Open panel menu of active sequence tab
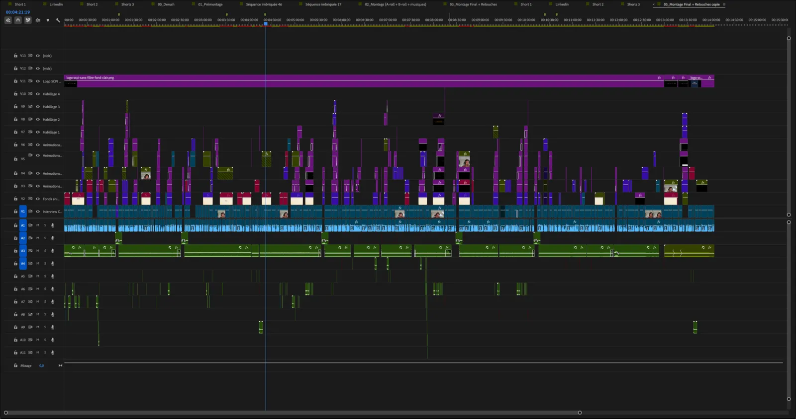 (724, 4)
